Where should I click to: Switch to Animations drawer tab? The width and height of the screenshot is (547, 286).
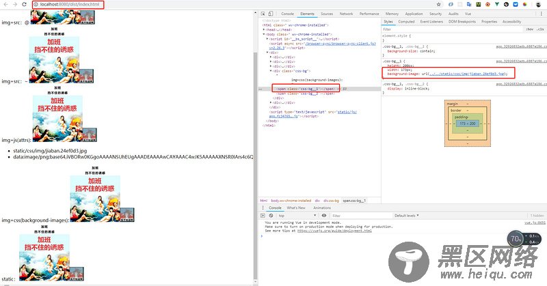[x=322, y=208]
